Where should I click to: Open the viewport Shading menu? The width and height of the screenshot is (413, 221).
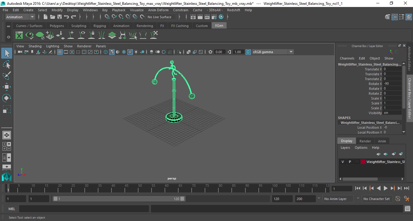click(x=35, y=46)
